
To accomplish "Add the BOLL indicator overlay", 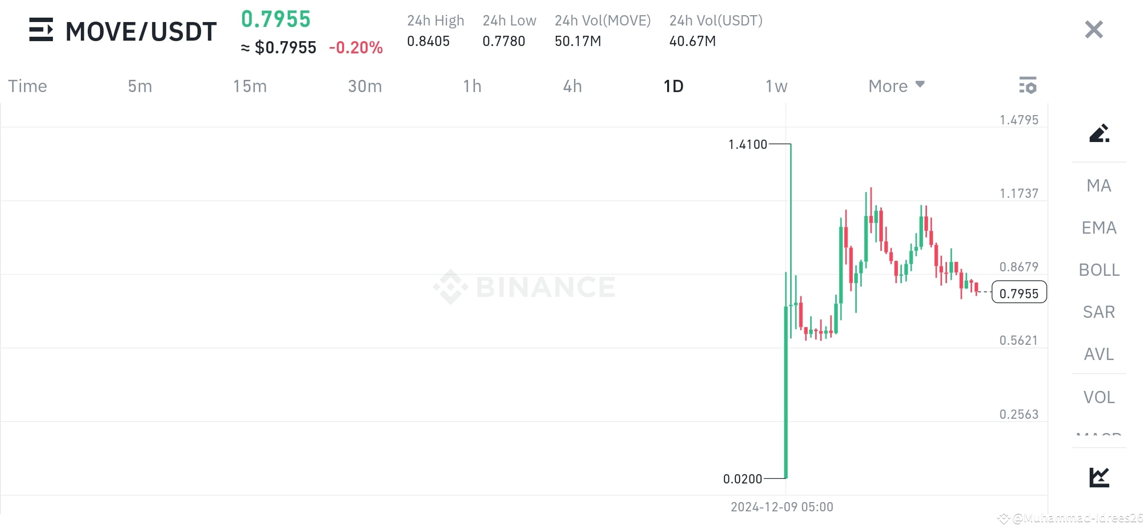I will (1098, 270).
